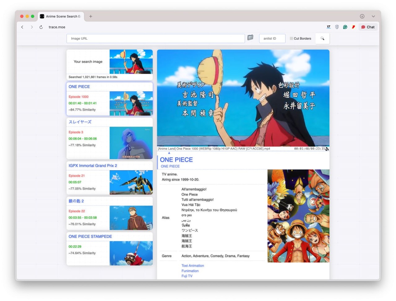Screen dimensions: 396x301
Task: Click the 銀の匙 2 Episode 22 thumbnail
Action: tap(131, 218)
